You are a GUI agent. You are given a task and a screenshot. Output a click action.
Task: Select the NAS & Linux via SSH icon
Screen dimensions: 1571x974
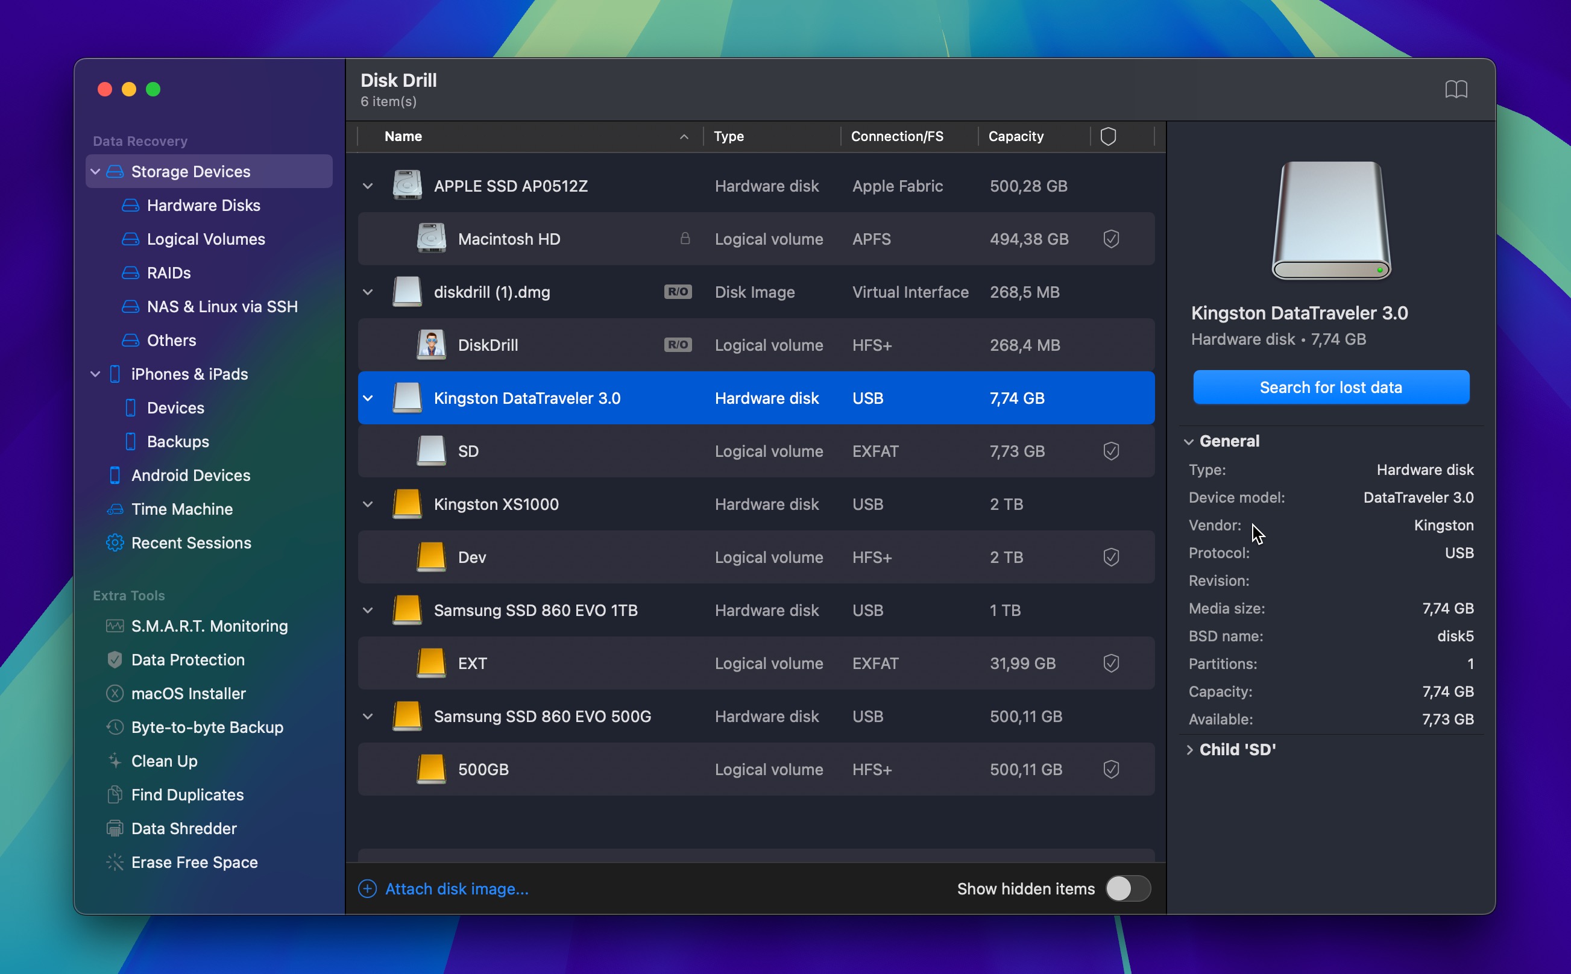tap(129, 306)
